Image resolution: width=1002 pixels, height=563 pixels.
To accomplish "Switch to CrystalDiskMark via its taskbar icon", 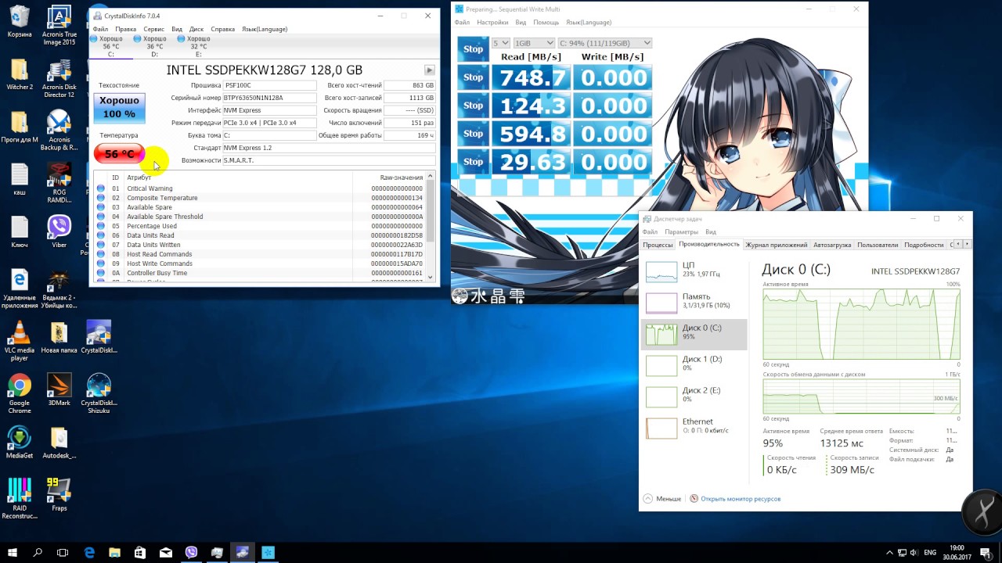I will [268, 552].
